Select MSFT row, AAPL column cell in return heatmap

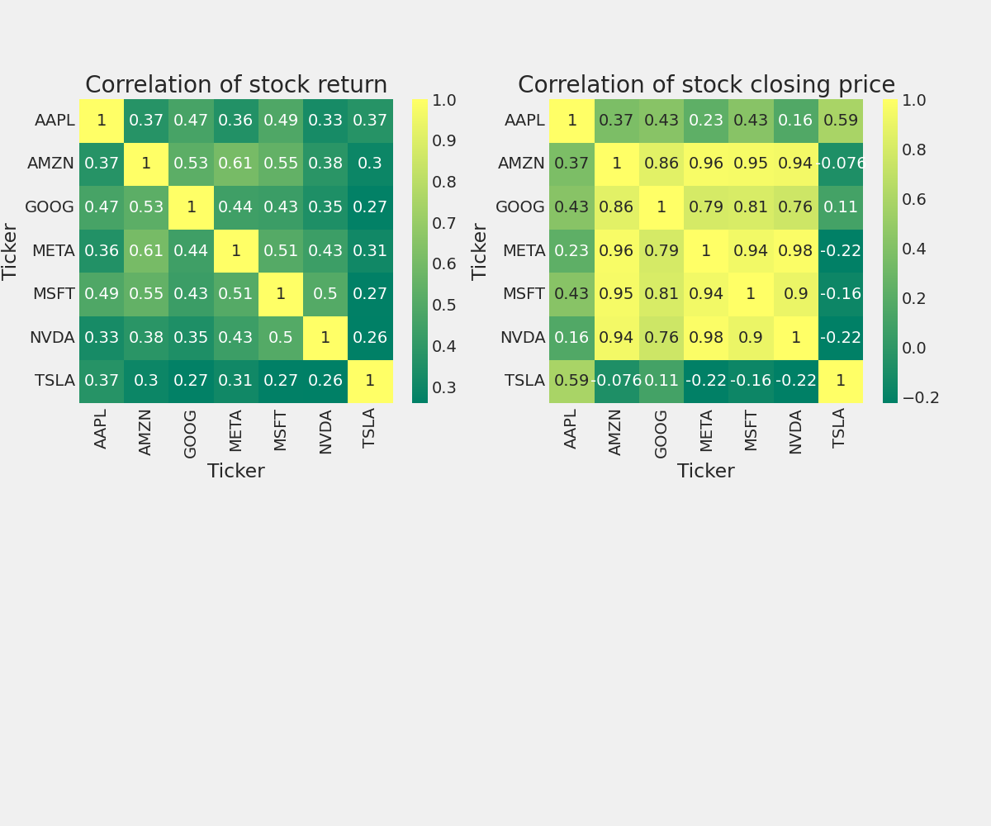102,294
